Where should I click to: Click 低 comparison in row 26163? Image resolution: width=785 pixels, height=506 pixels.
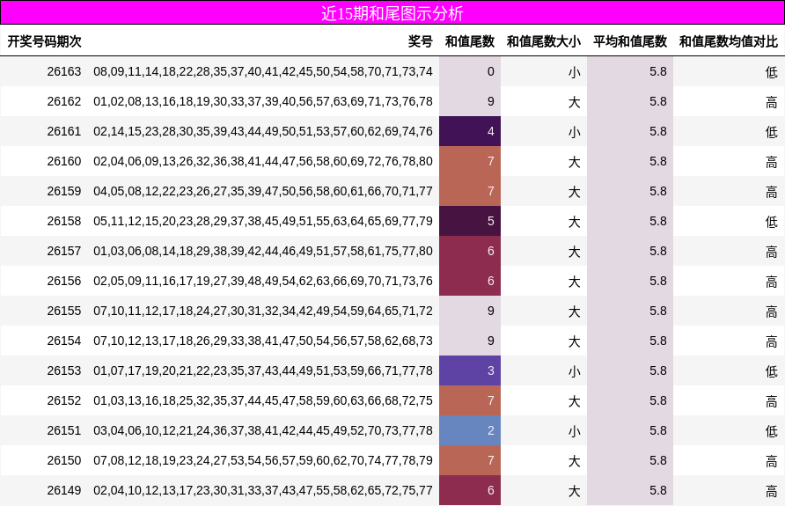(x=772, y=72)
